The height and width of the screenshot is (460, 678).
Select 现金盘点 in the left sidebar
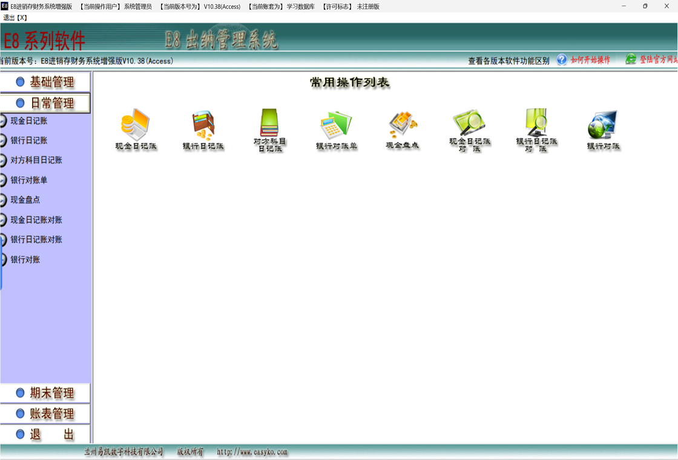[x=25, y=200]
